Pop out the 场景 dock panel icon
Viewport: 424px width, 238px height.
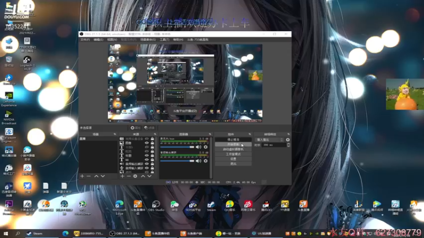pyautogui.click(x=114, y=134)
